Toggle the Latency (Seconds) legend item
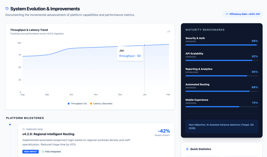This screenshot has width=267, height=157. 101,104
